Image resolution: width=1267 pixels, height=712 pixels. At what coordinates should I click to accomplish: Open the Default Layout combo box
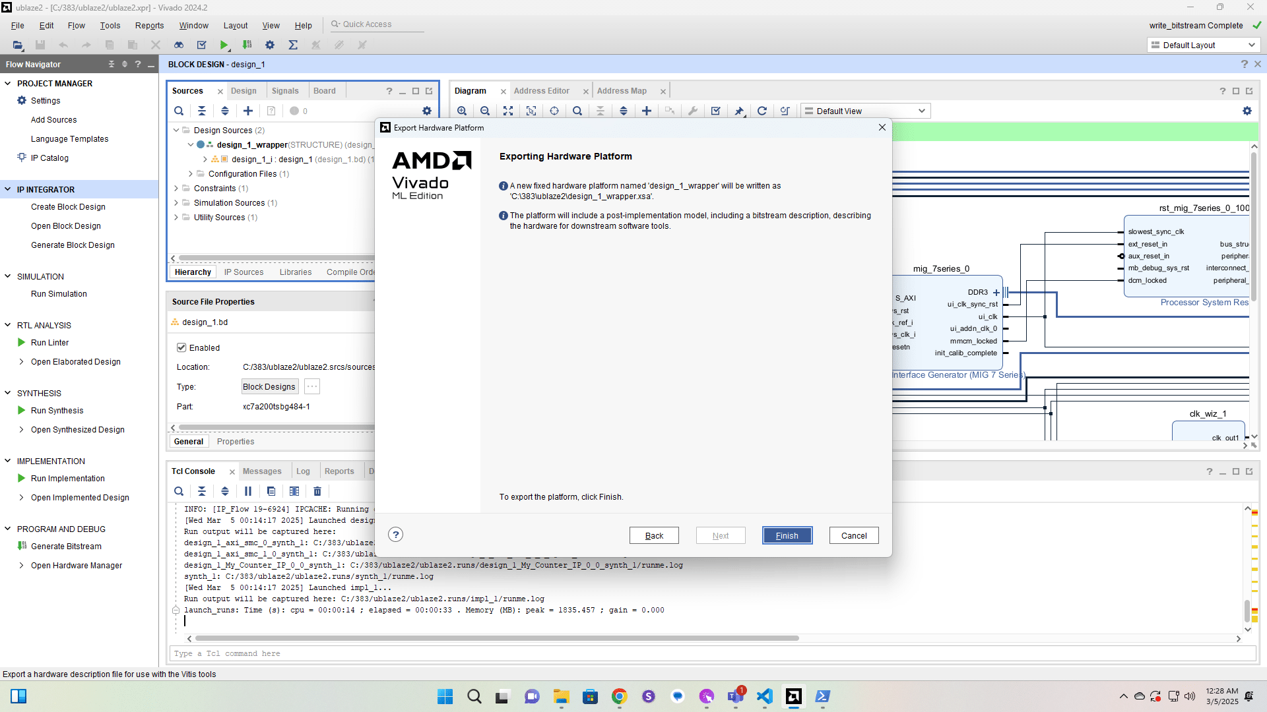pos(1203,45)
